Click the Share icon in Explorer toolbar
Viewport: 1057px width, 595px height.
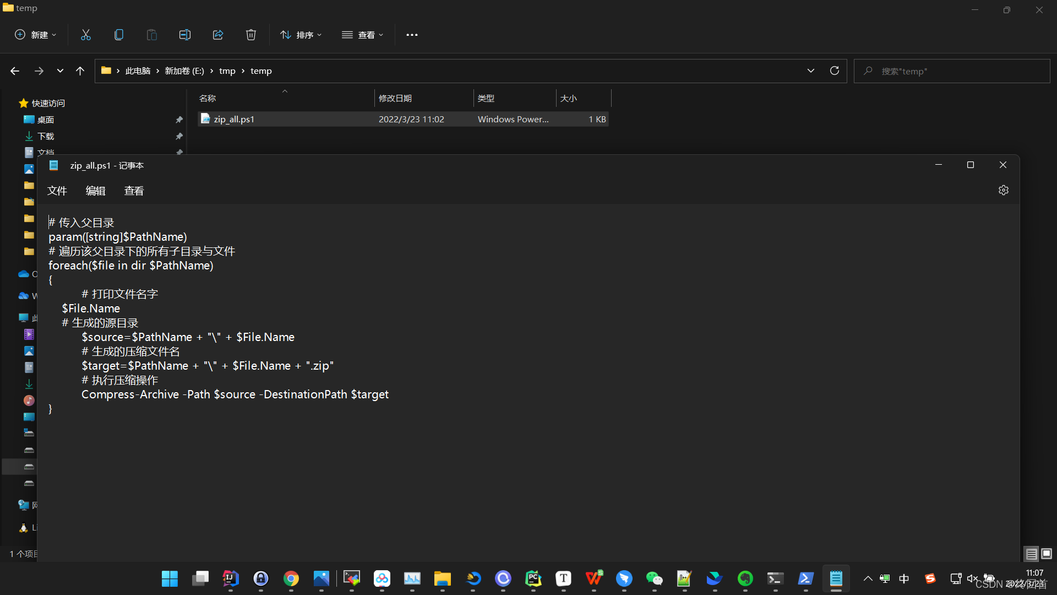click(x=218, y=35)
